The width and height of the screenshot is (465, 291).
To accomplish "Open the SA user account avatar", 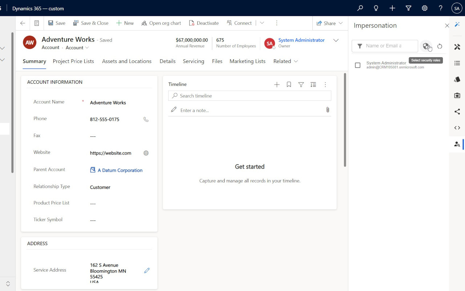I will [x=457, y=8].
